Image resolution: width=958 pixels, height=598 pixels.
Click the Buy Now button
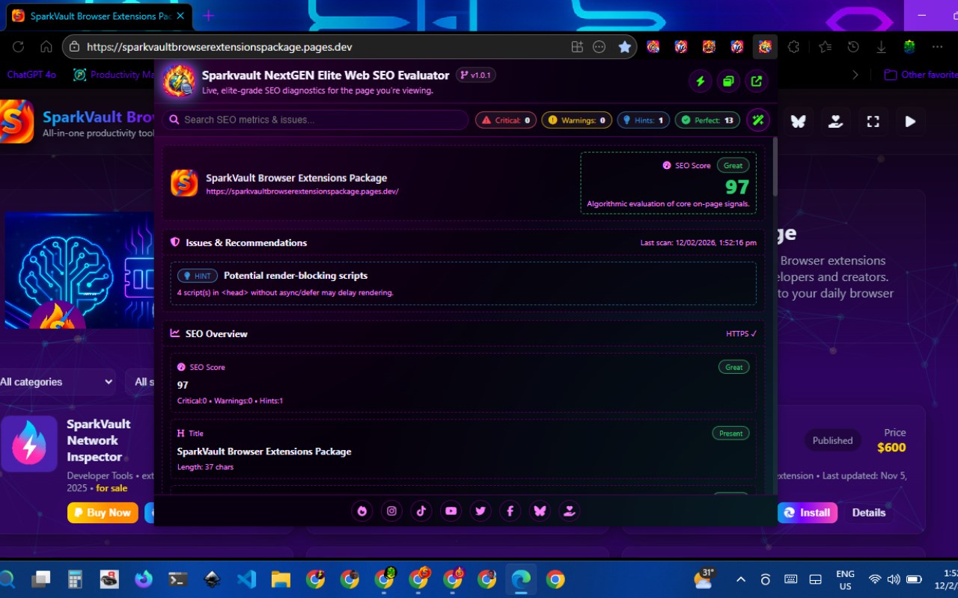click(103, 513)
